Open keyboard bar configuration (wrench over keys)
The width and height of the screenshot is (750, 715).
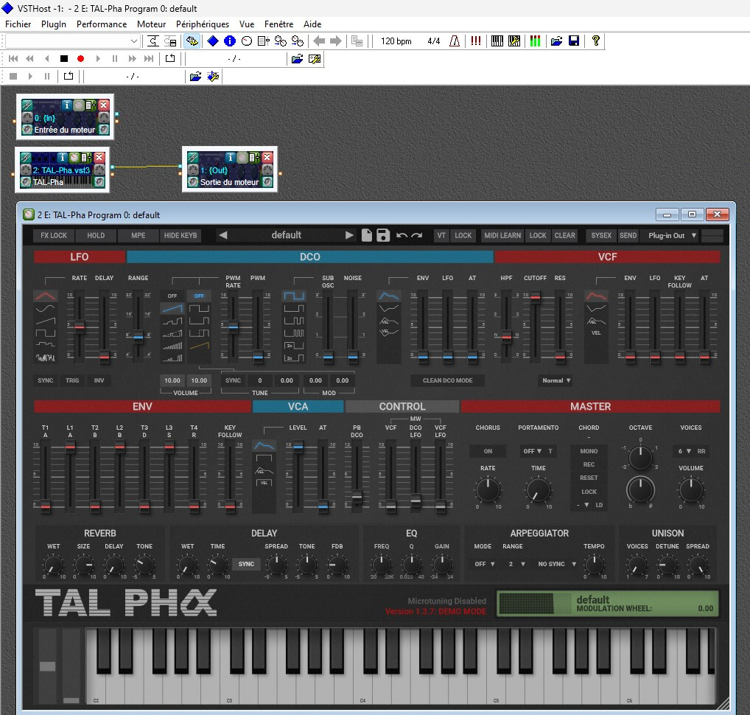click(514, 41)
